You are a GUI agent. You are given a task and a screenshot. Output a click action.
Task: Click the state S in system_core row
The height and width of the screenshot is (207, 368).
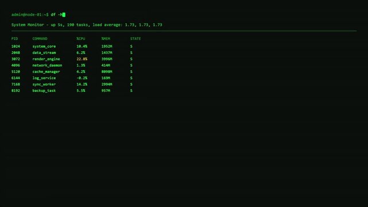[131, 47]
